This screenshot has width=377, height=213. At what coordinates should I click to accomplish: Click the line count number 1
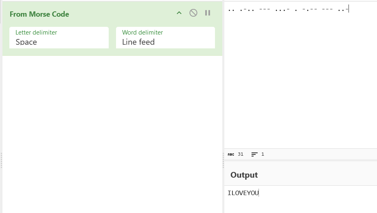point(263,154)
